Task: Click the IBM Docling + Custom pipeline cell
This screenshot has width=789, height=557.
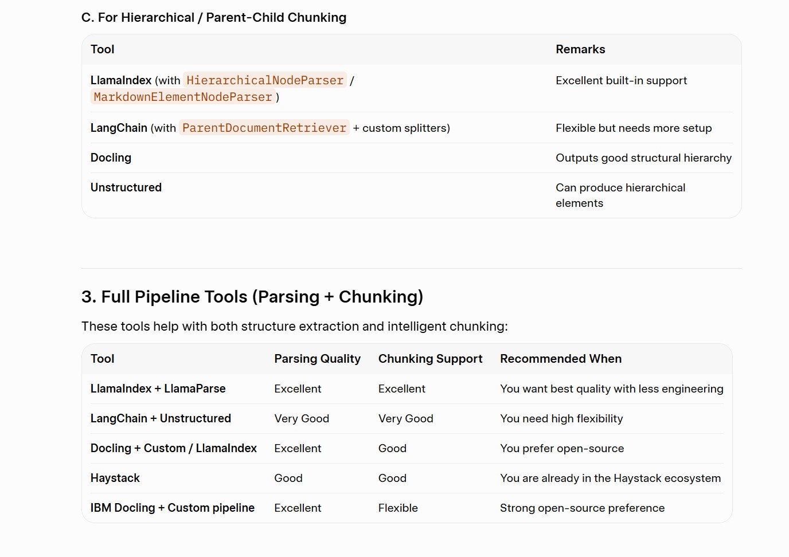Action: click(173, 508)
